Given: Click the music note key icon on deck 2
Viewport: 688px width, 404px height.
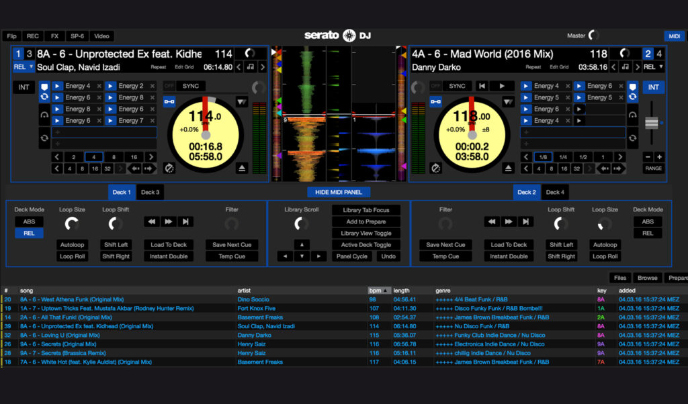Looking at the screenshot, I should [x=626, y=67].
